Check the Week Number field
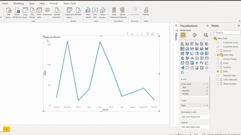Viewport: 241px width, 135px height. pyautogui.click(x=218, y=84)
